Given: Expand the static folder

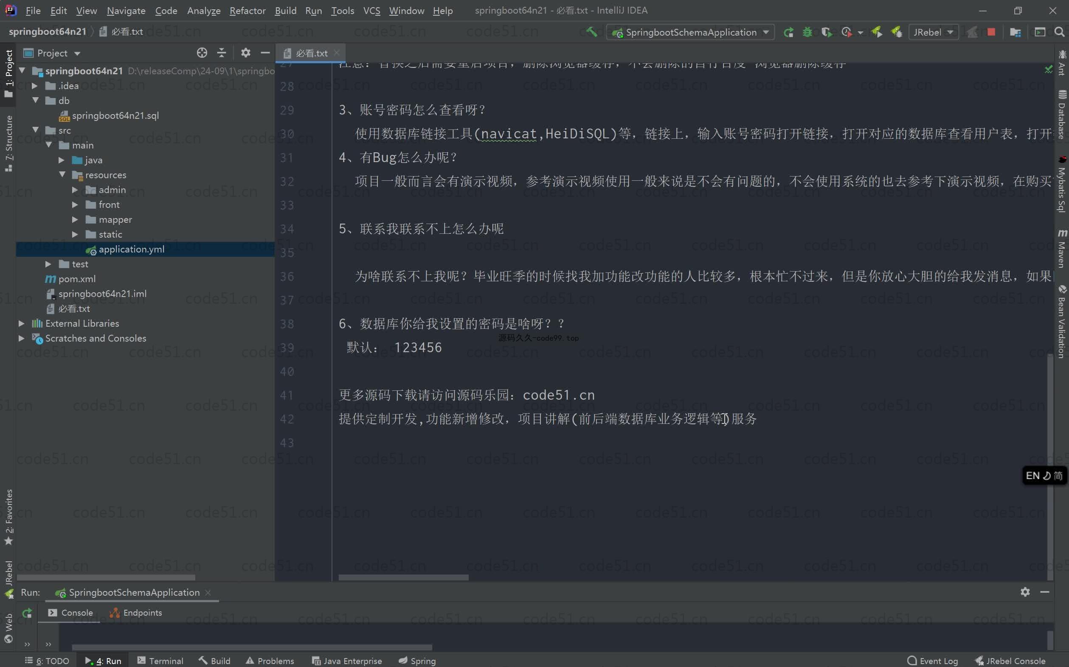Looking at the screenshot, I should tap(75, 234).
